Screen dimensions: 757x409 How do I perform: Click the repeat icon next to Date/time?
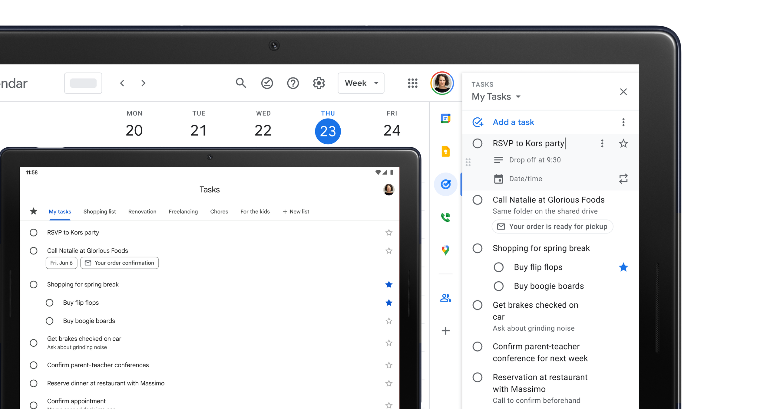tap(623, 179)
